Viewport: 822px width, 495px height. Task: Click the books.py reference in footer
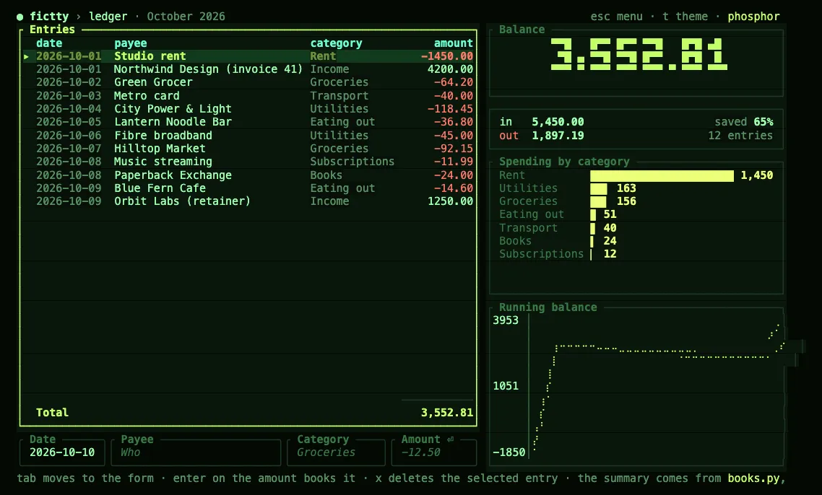point(754,478)
